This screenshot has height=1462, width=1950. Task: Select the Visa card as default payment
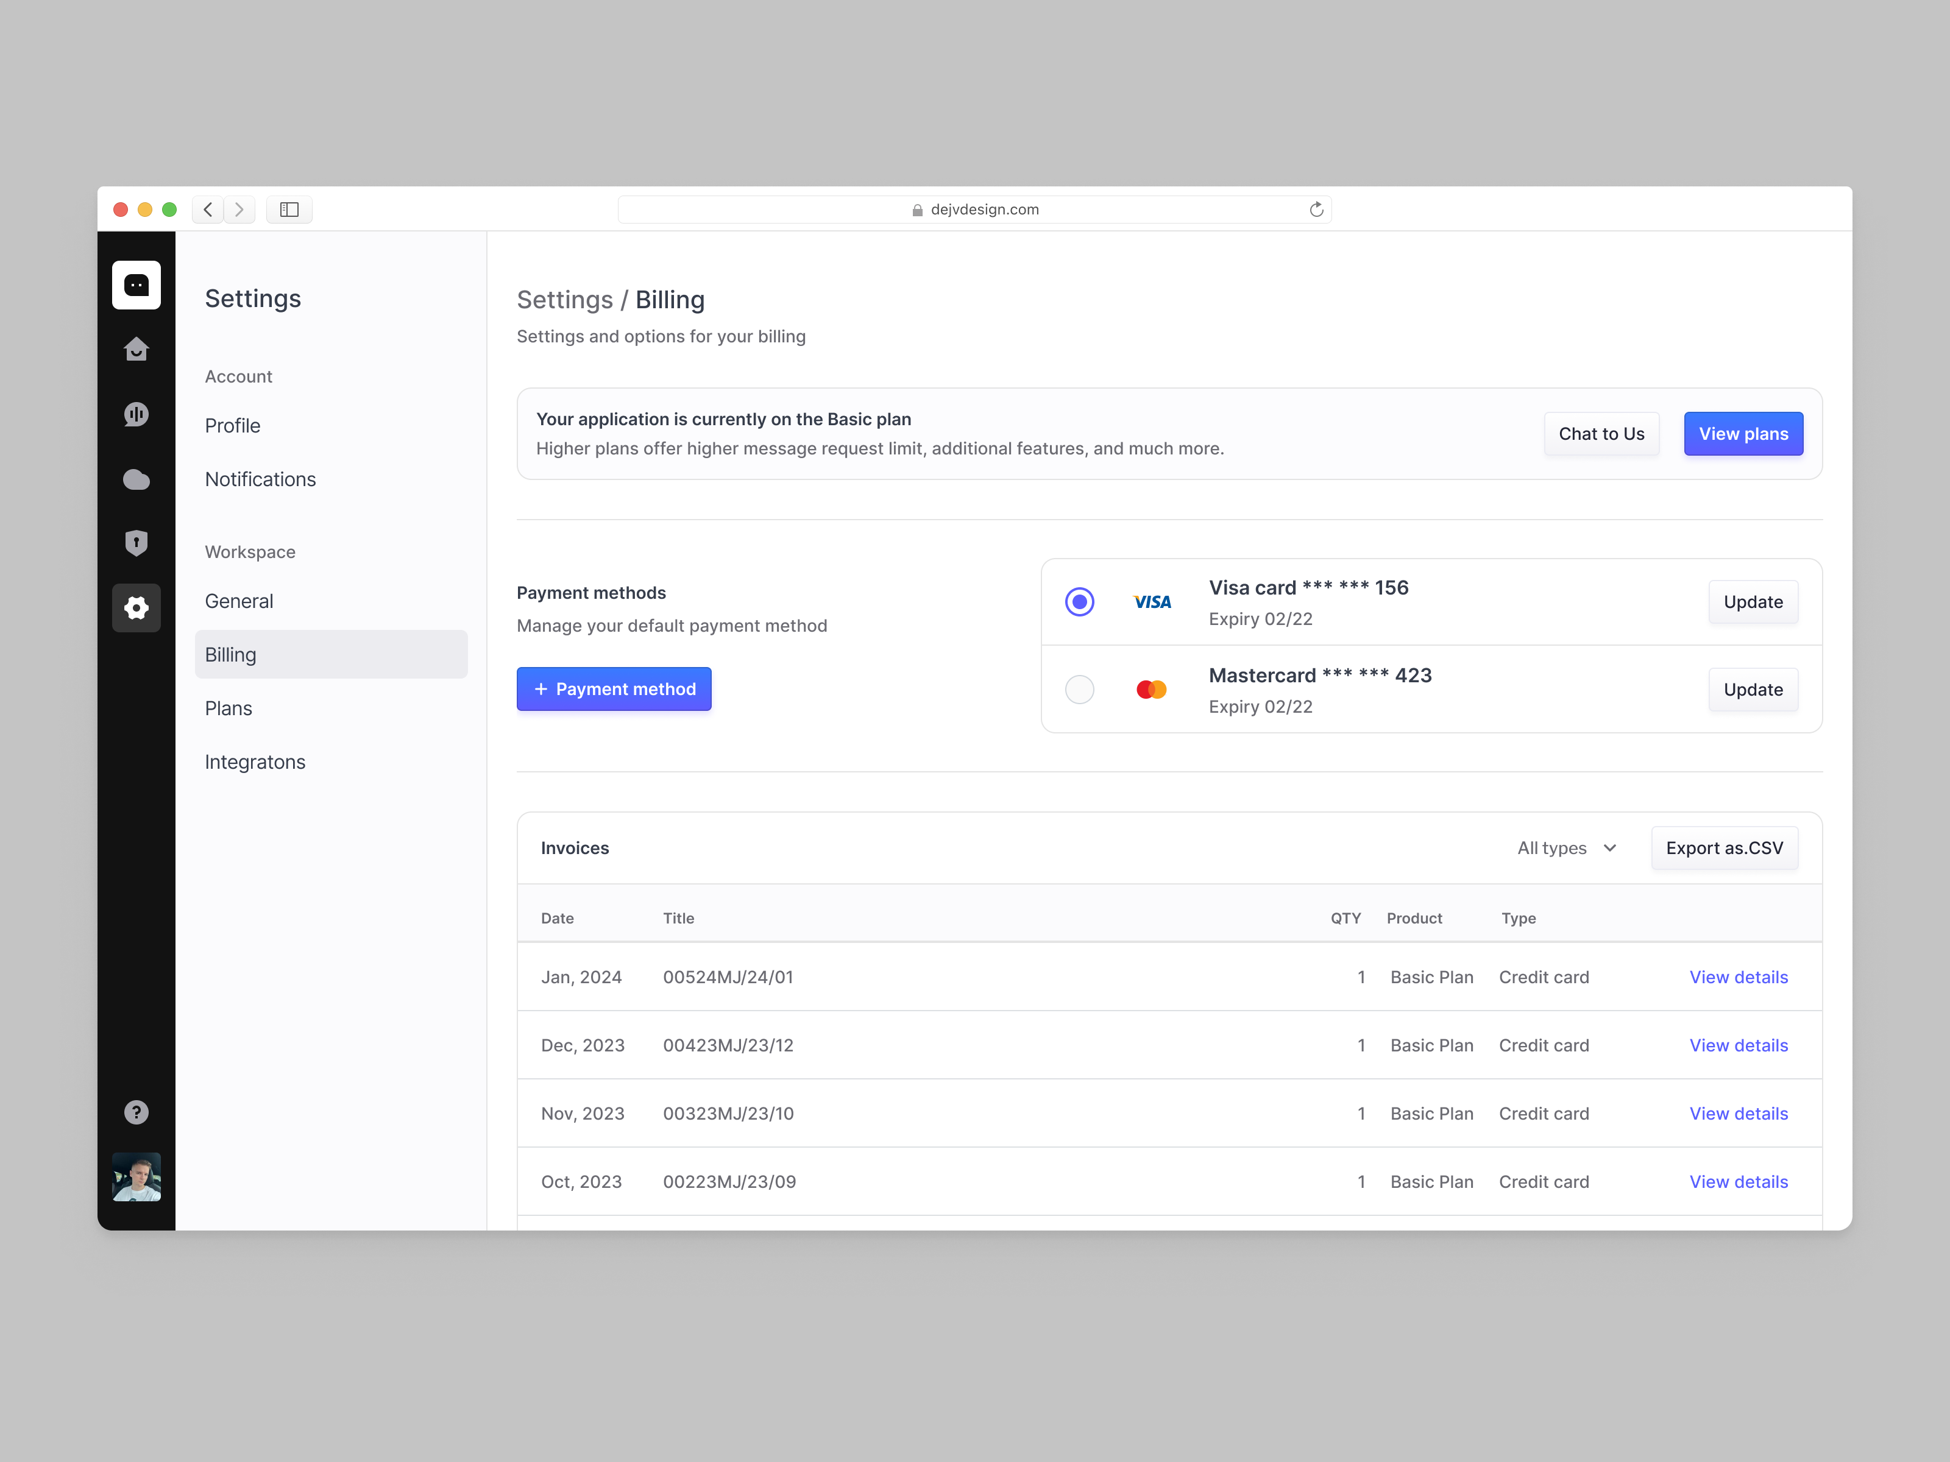tap(1079, 602)
